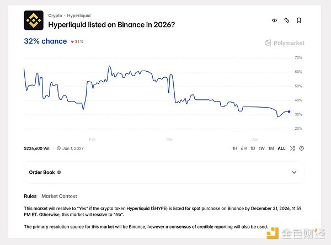Copy the market link icon

point(286,20)
